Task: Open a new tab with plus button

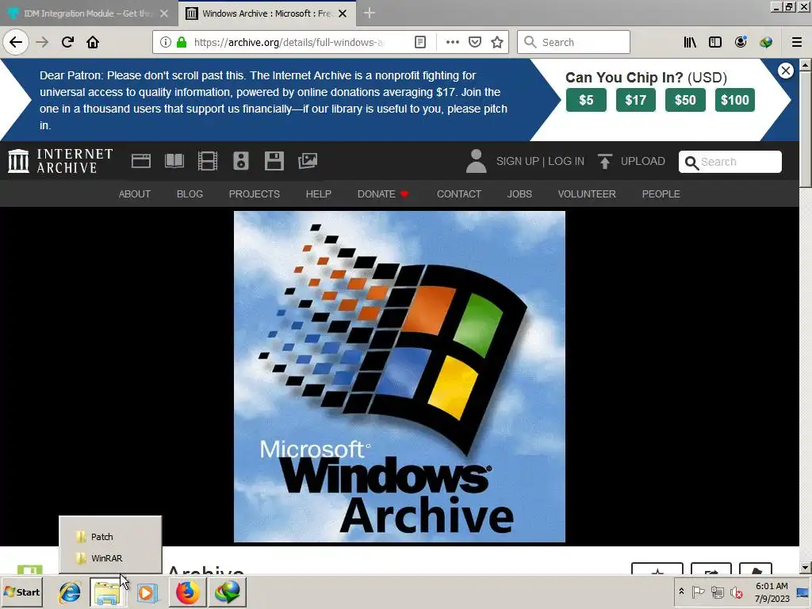Action: click(370, 13)
